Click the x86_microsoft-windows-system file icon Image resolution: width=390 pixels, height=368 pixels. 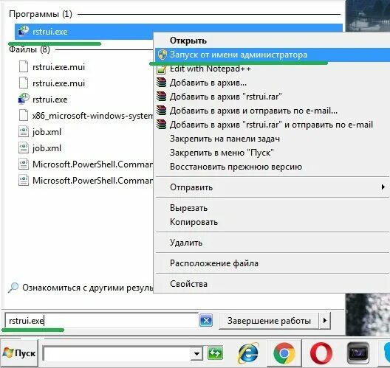pos(24,116)
